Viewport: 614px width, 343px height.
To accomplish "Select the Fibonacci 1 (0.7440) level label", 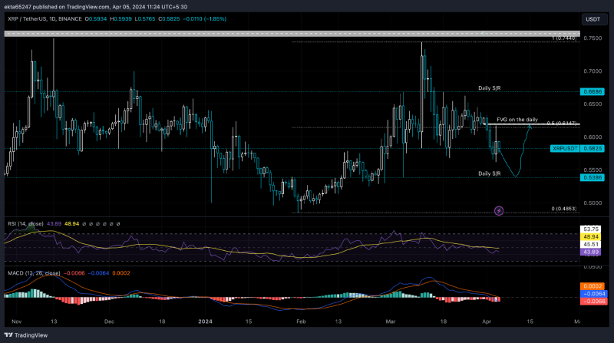I will click(x=563, y=38).
